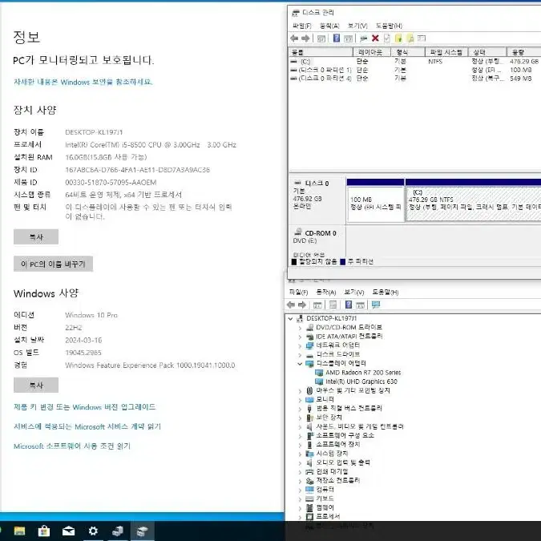Screen dimensions: 541x541
Task: Click Back arrow in Device Manager toolbar
Action: click(x=291, y=305)
